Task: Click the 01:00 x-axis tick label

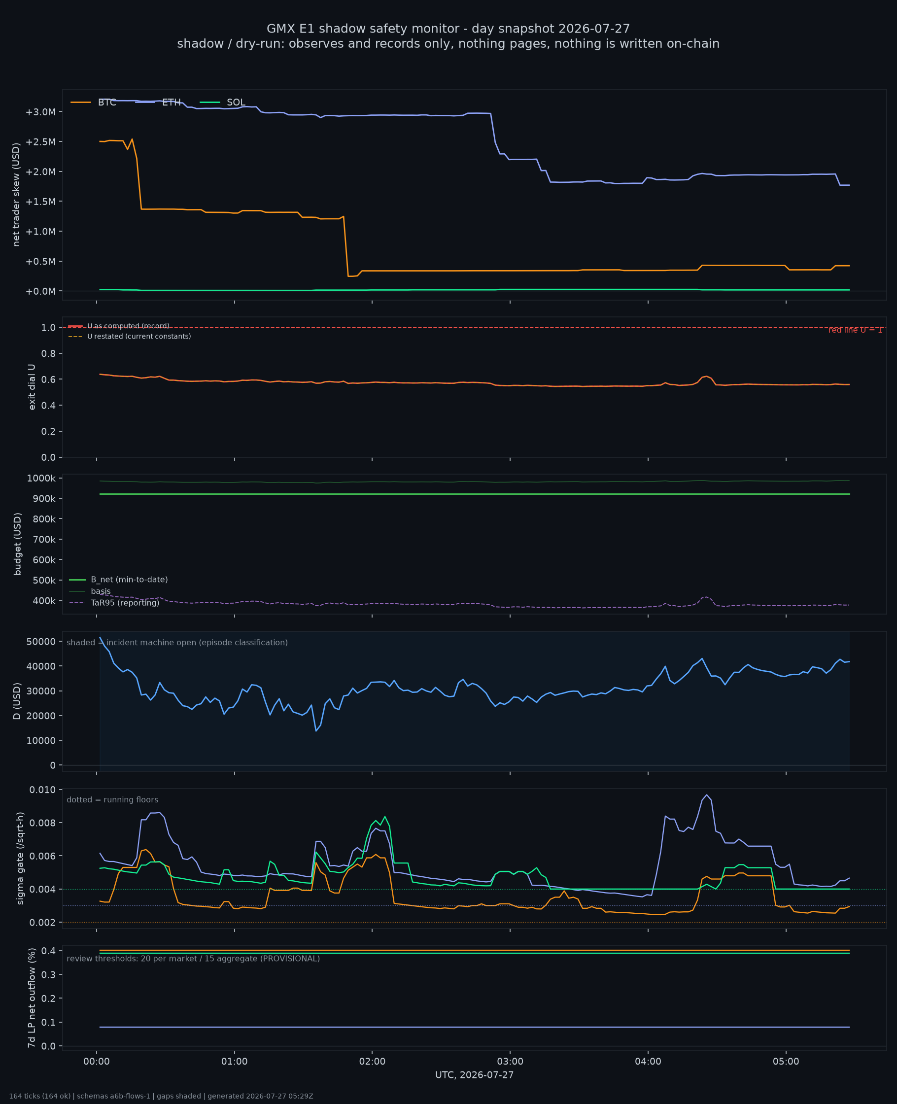Action: (235, 1062)
